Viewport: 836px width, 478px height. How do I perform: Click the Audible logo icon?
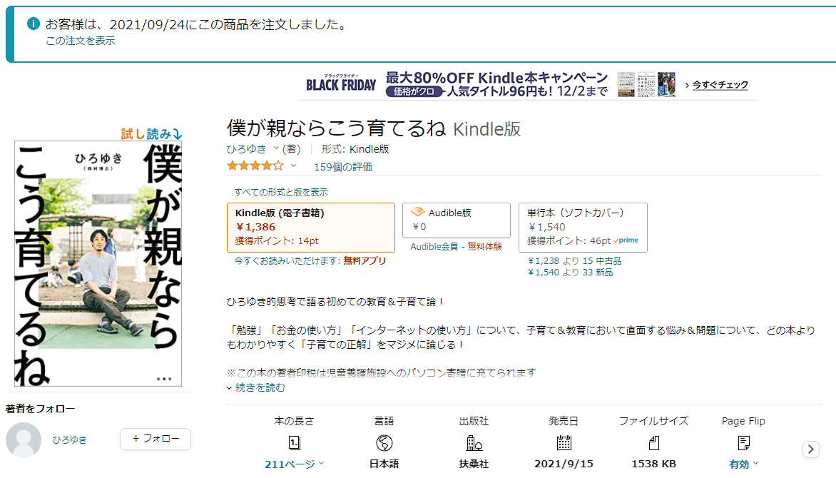coord(417,213)
